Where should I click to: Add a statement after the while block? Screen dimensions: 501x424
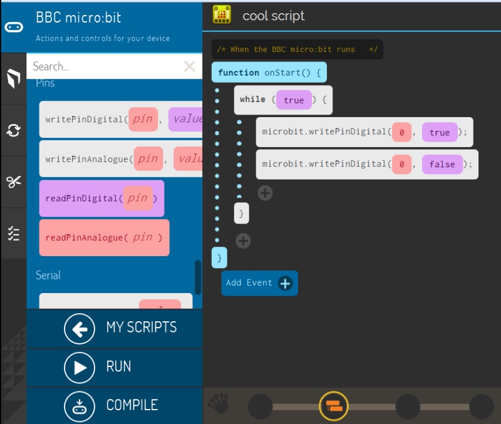[x=243, y=240]
